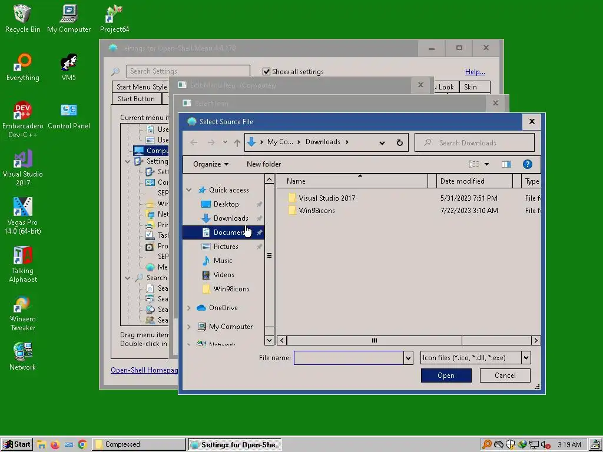Go up one folder level
The image size is (603, 452).
click(237, 142)
